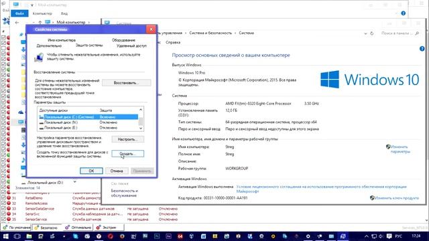This screenshot has width=429, height=241.
Task: Open the Action Center notifications icon
Action: coord(389,236)
